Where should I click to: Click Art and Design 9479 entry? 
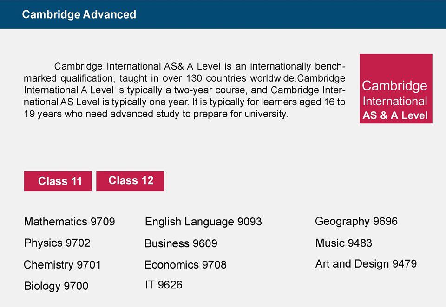point(366,264)
